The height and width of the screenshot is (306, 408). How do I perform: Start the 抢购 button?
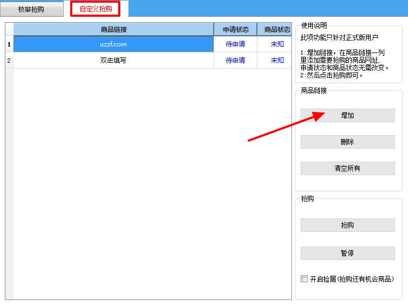(x=348, y=225)
